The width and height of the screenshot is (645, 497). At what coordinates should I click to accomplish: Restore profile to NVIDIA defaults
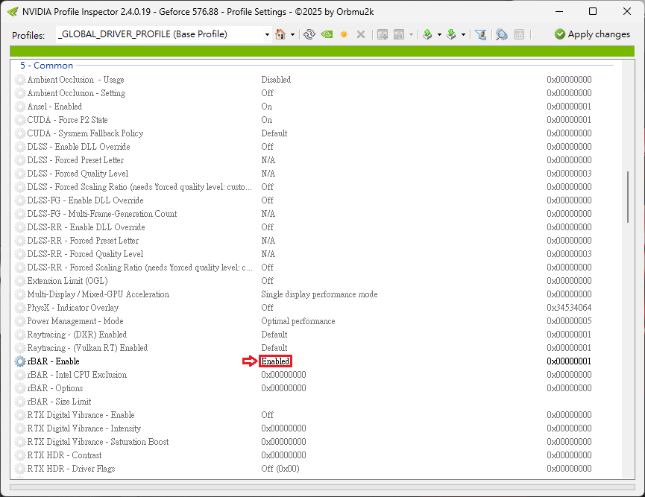327,34
